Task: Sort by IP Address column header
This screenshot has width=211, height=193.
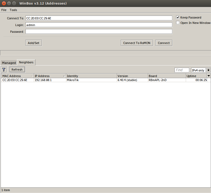Action: click(x=50, y=76)
